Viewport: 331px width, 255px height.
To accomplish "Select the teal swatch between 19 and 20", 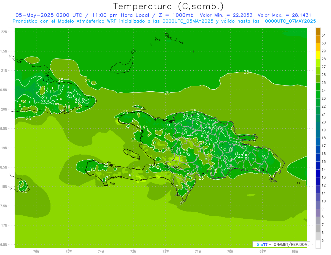I will (x=318, y=126).
